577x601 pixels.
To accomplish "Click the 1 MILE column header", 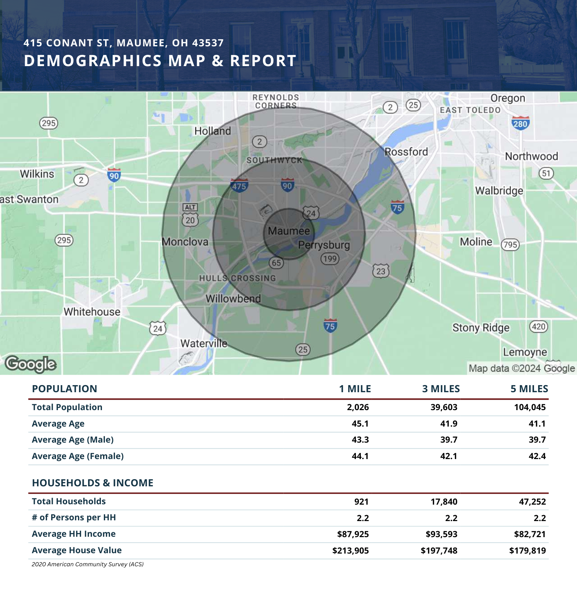I will click(x=355, y=389).
